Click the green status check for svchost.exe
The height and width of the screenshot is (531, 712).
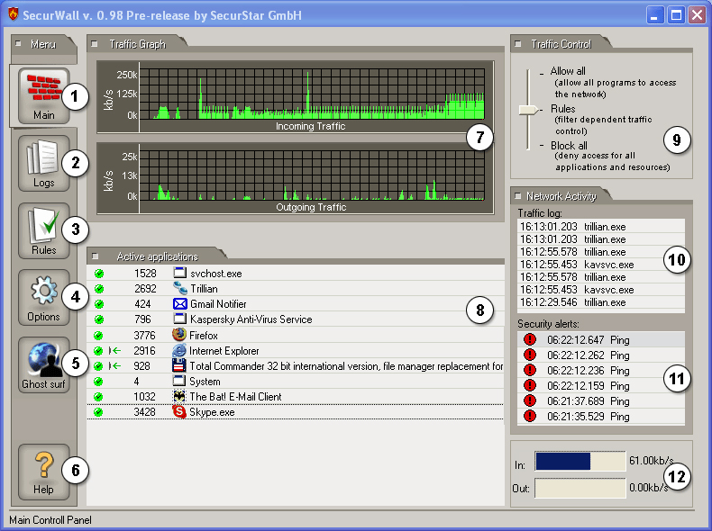coord(99,274)
